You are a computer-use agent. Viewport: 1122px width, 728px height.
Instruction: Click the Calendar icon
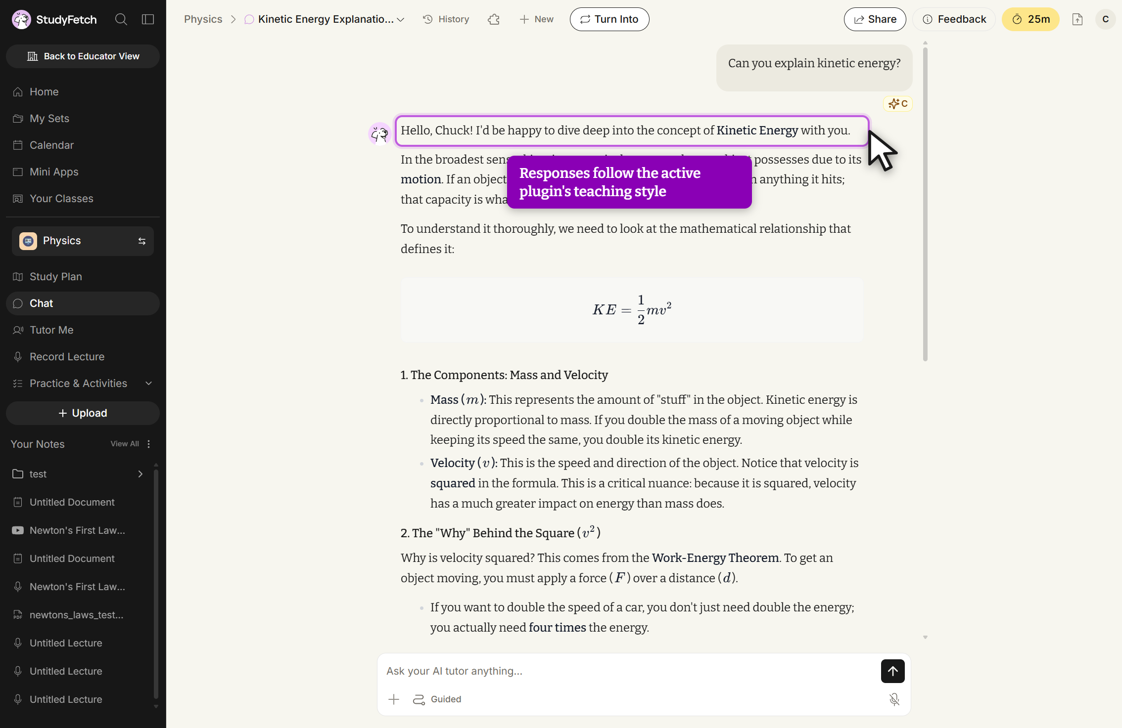(18, 145)
